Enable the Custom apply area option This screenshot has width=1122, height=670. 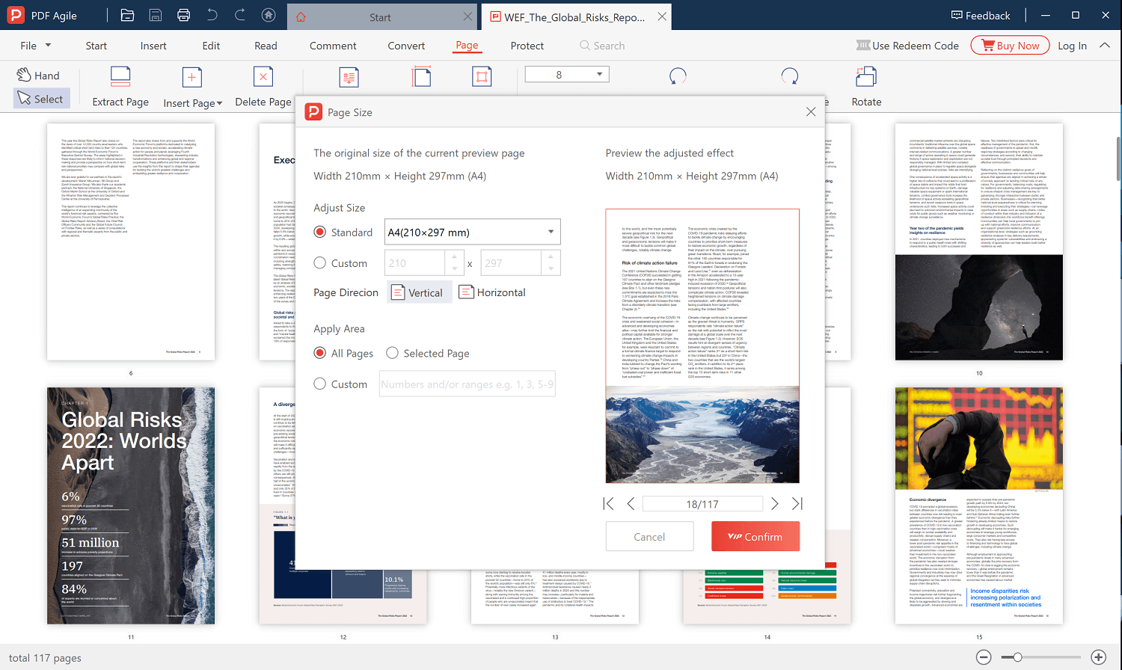pos(320,384)
